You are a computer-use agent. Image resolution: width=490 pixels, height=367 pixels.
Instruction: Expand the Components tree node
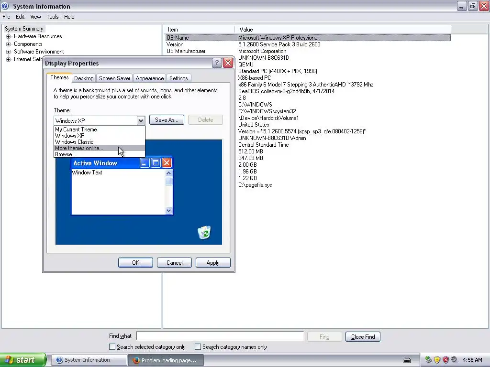[x=9, y=44]
